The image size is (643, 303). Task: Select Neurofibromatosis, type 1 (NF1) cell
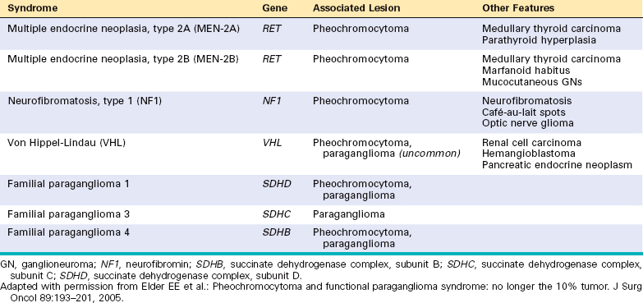(85, 101)
